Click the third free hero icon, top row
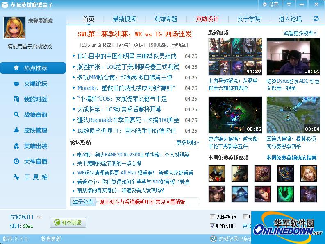The width and height of the screenshot is (325, 244). pos(263,174)
